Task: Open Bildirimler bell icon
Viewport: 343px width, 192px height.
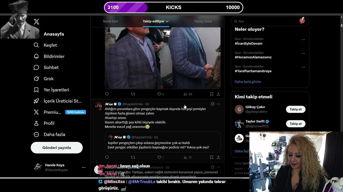Action: pos(36,56)
